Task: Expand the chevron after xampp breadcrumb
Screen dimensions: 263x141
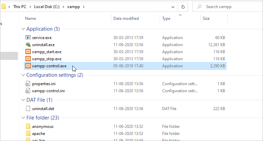Action: tap(84, 7)
